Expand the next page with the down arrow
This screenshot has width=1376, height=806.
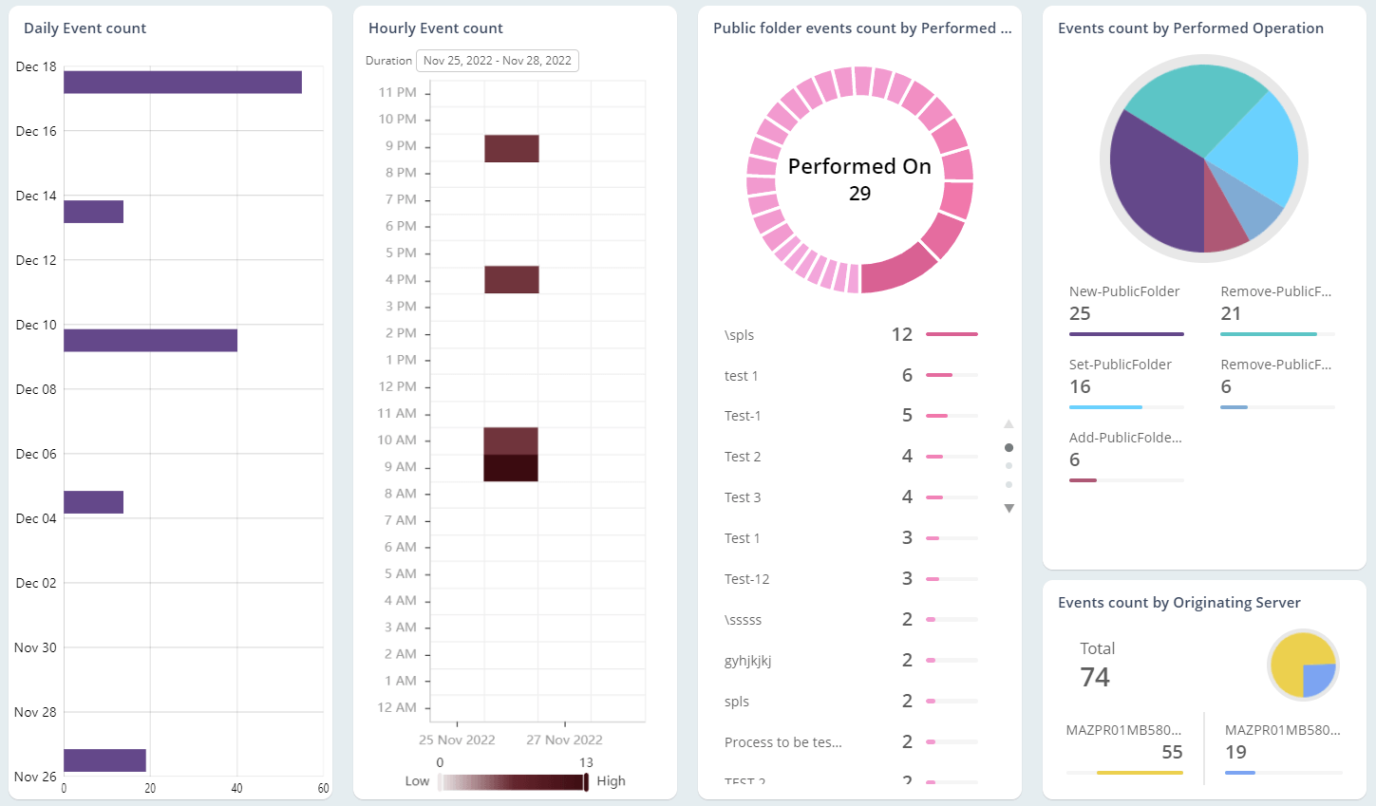[x=1009, y=508]
